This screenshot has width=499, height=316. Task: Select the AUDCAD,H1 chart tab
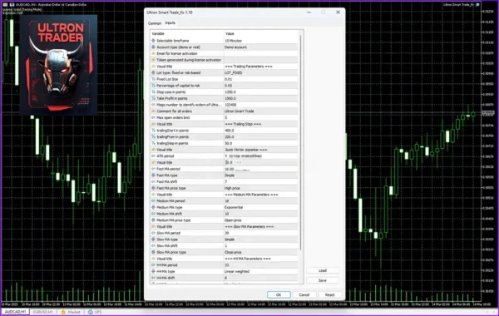pos(15,312)
